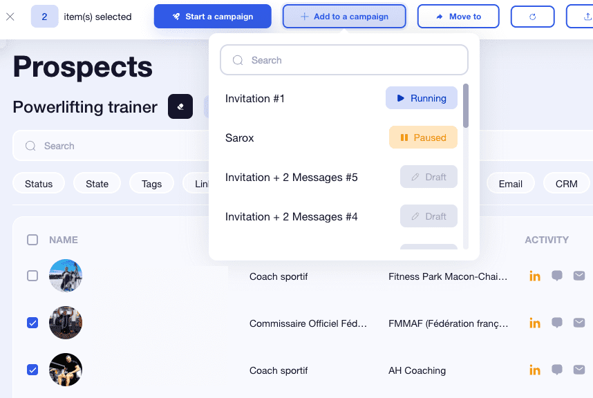
Task: Click the eraser icon beside Powerlifting trainer
Action: coord(180,107)
